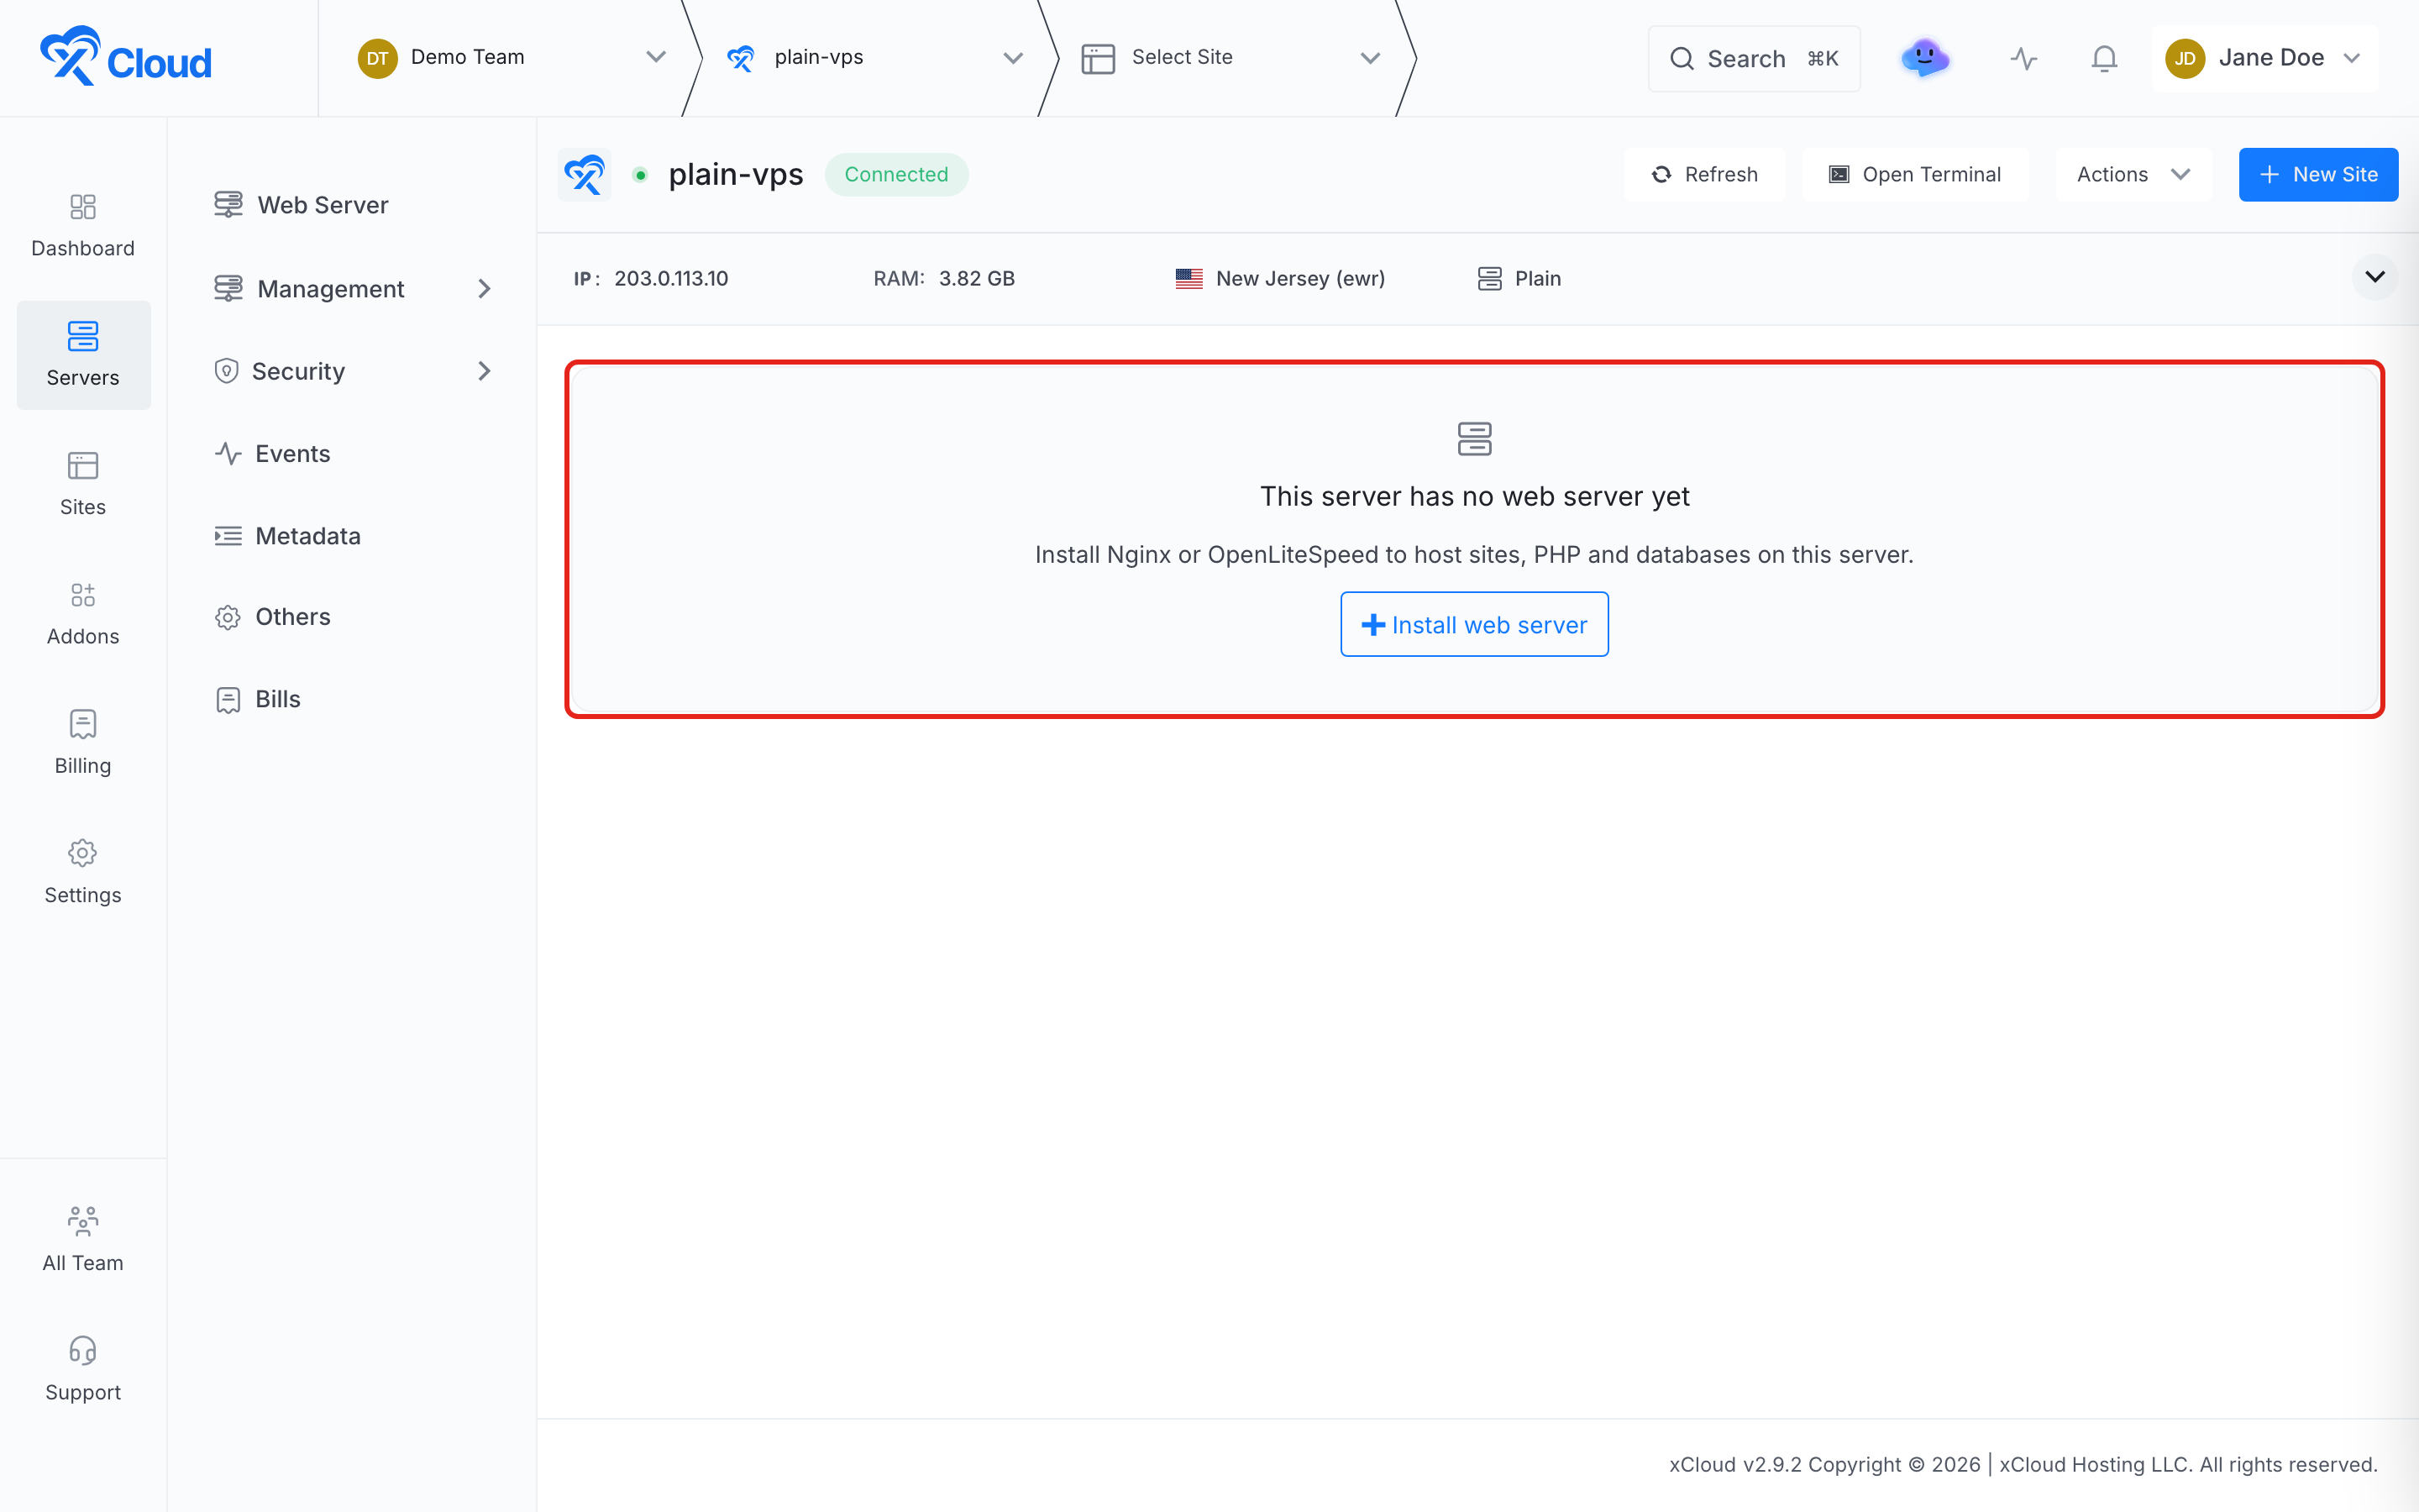The height and width of the screenshot is (1512, 2419).
Task: Open the Actions dropdown
Action: pos(2133,175)
